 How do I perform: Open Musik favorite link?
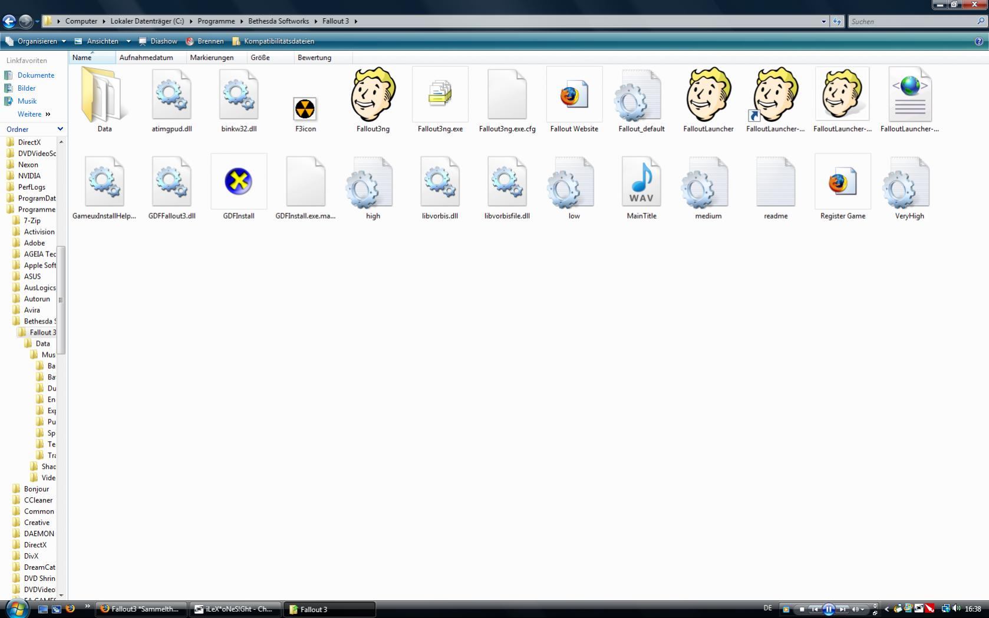point(21,101)
